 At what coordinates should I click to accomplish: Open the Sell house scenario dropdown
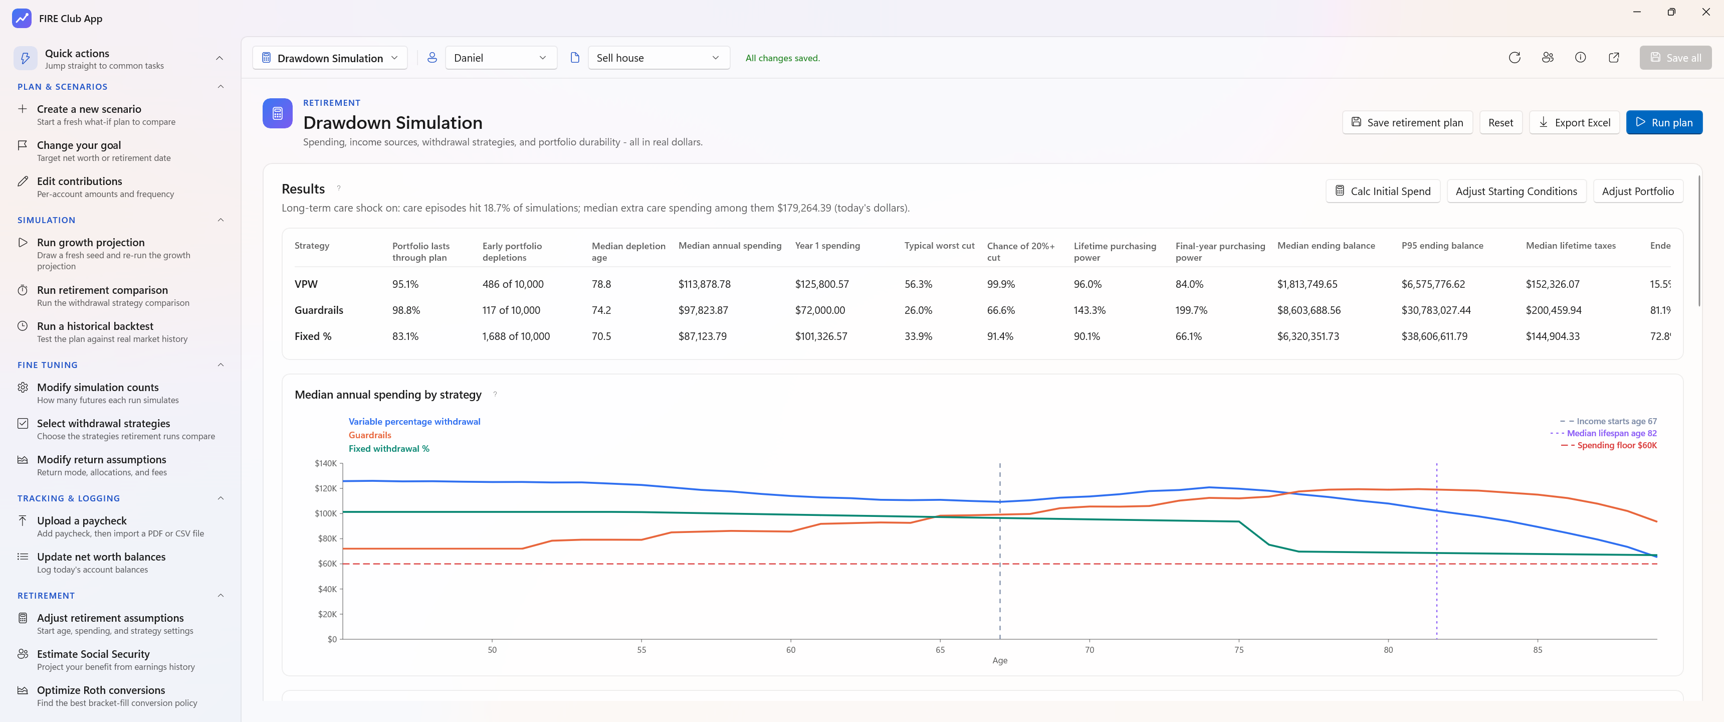[x=659, y=58]
